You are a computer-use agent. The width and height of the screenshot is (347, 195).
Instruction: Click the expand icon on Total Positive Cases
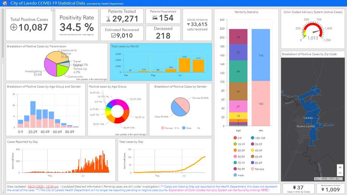(52, 10)
